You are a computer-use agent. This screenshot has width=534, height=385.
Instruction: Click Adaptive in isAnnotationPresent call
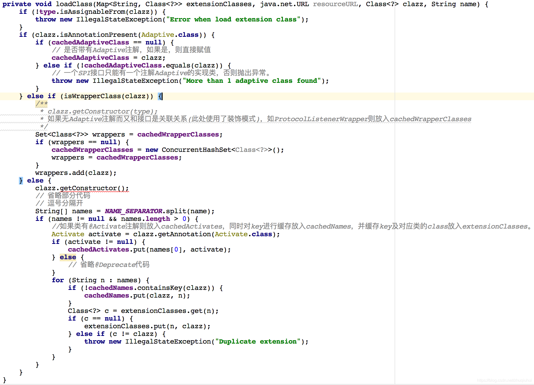click(158, 35)
